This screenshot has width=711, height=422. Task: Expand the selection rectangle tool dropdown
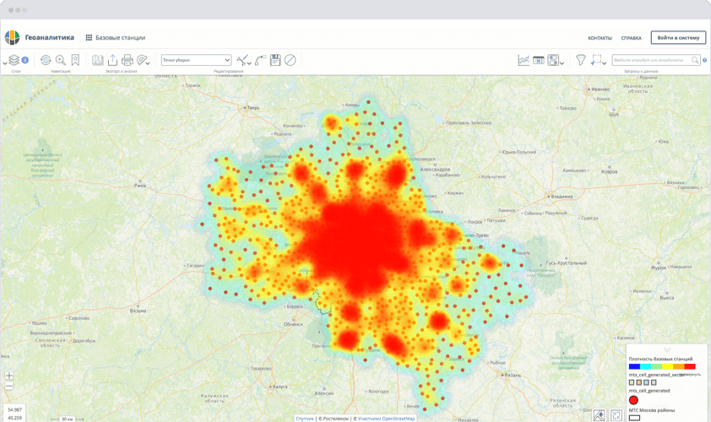[x=605, y=62]
